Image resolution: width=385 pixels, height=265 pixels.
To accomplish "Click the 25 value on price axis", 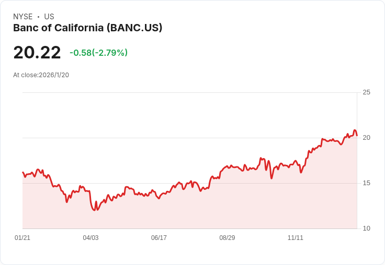I will (366, 92).
